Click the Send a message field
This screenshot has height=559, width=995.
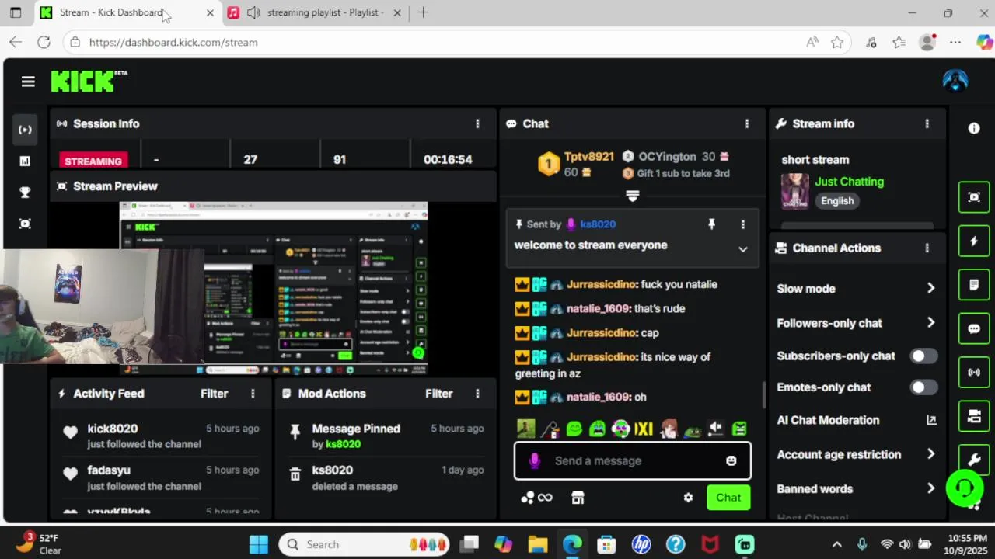[x=633, y=460]
